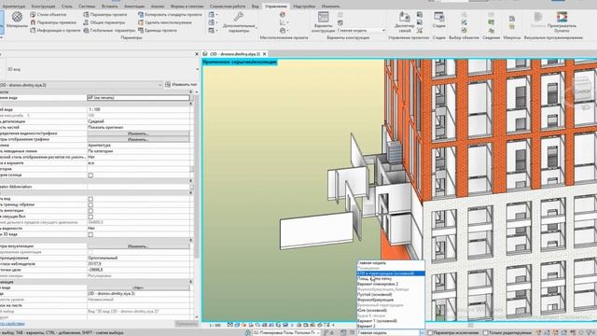
Task: Open the status bar design option dropdown arrow
Action: tap(422, 332)
